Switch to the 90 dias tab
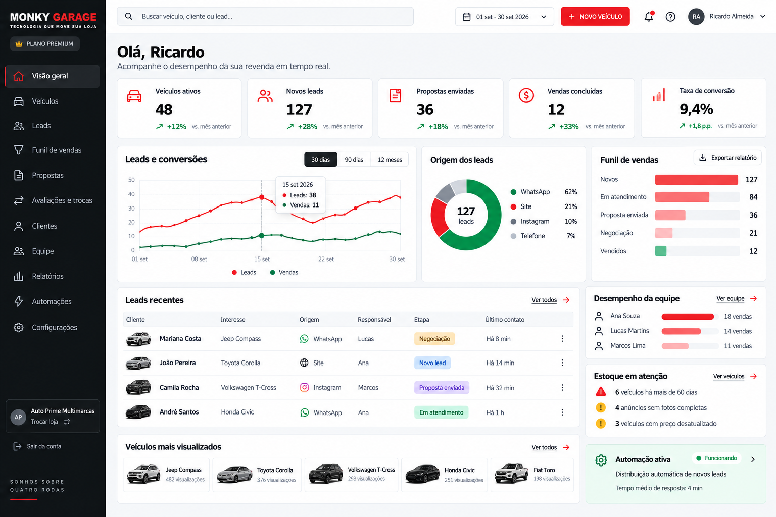This screenshot has height=517, width=776. [354, 160]
